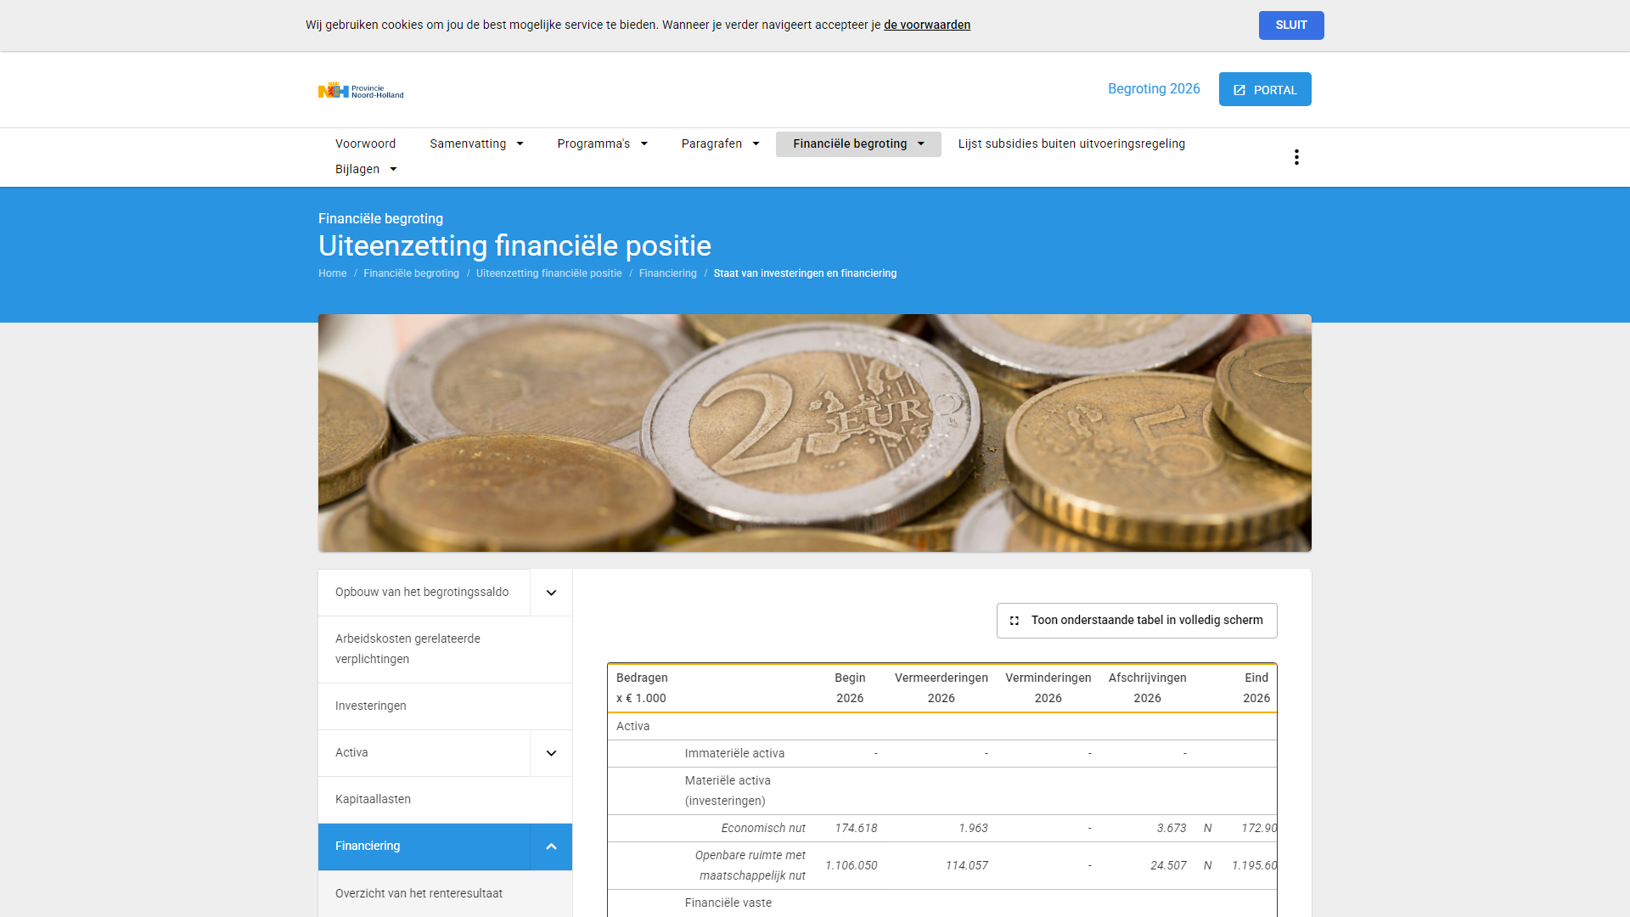
Task: Open the Programma's dropdown menu
Action: click(602, 144)
